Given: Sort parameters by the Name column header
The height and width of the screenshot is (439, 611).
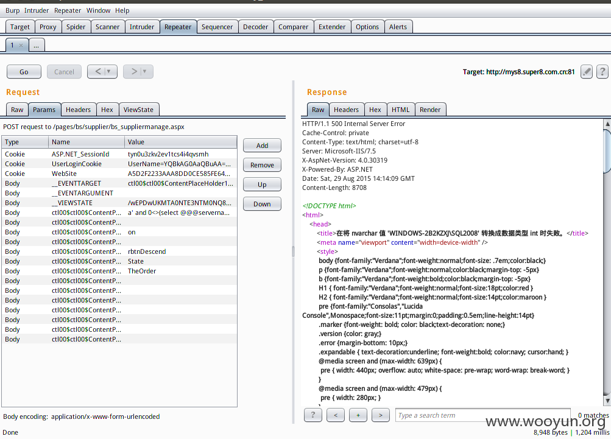Looking at the screenshot, I should click(x=87, y=142).
